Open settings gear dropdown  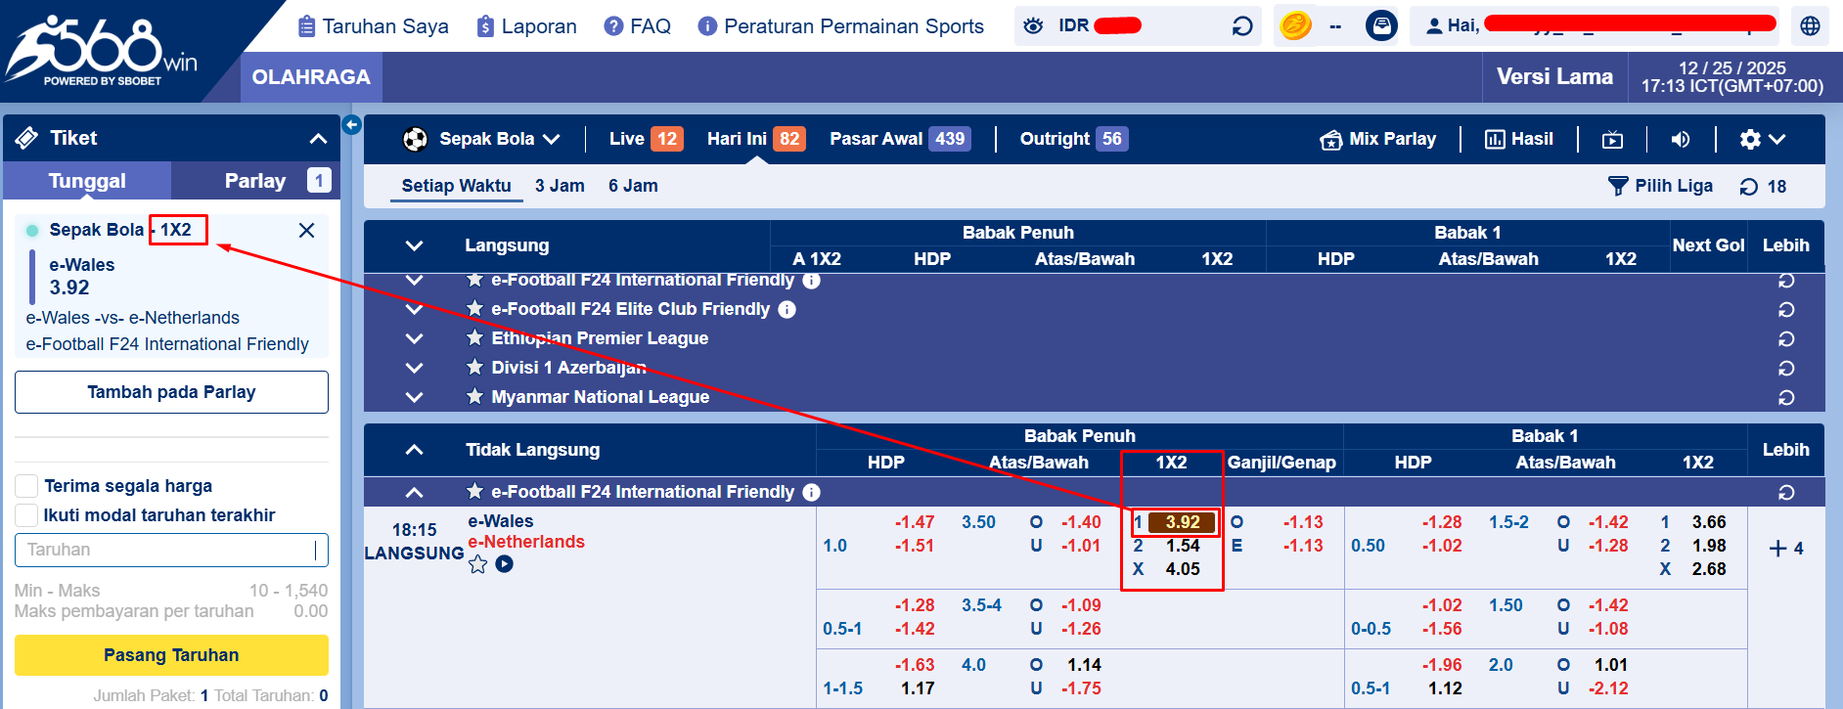[1763, 140]
